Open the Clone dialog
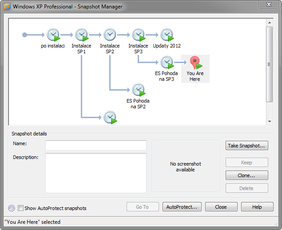Viewport: 282px width, 230px height. (246, 175)
